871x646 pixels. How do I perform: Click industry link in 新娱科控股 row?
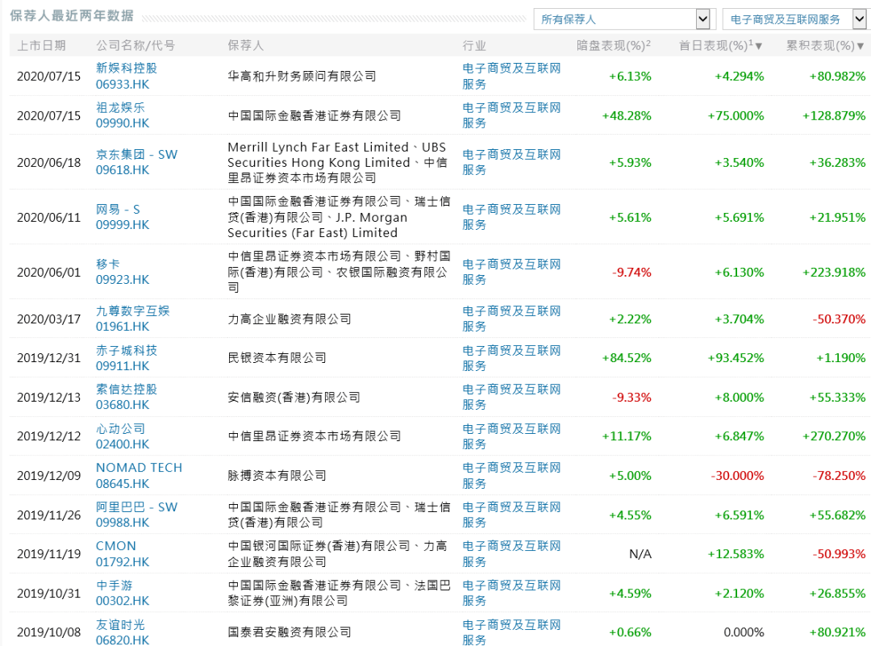(511, 76)
